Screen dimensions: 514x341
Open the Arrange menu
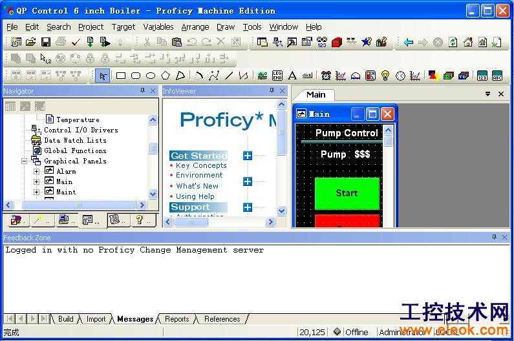pyautogui.click(x=195, y=27)
